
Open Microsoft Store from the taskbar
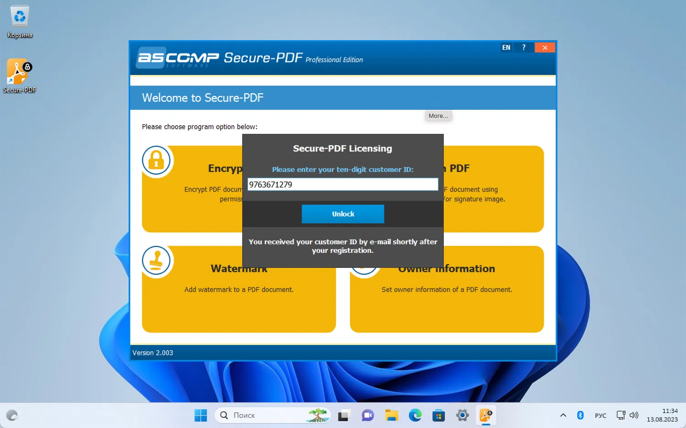[439, 415]
